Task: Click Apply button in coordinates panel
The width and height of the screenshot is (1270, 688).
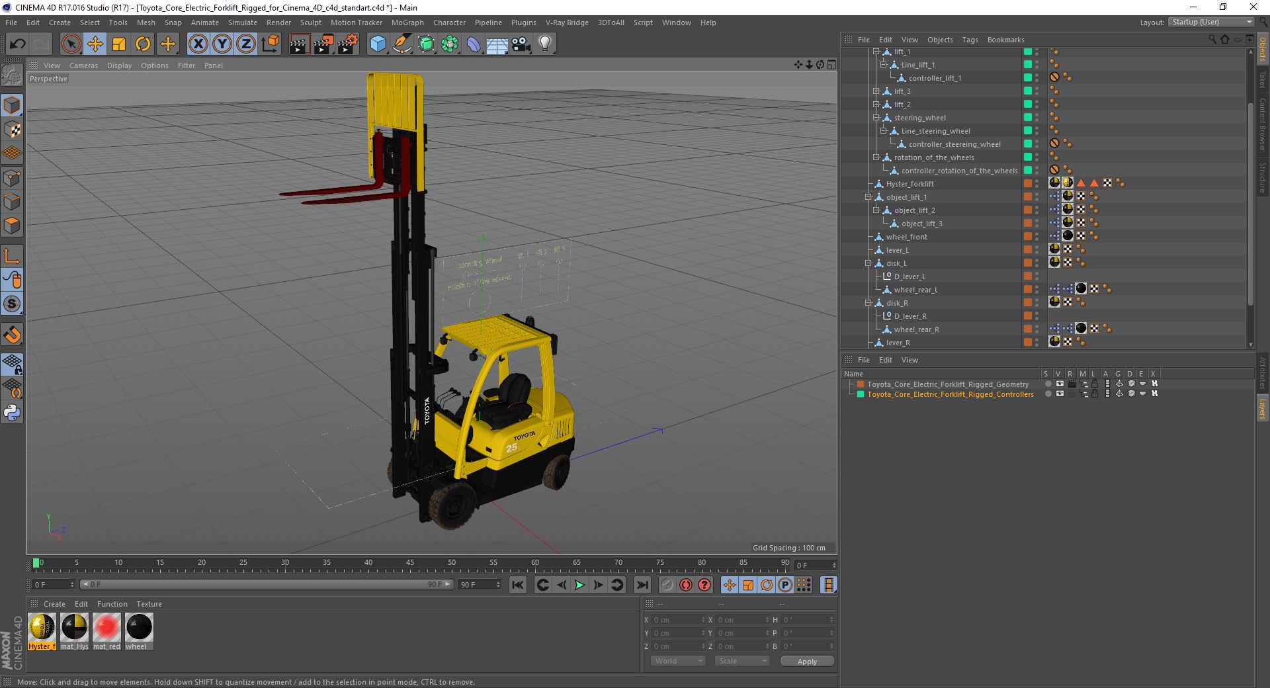Action: pyautogui.click(x=807, y=661)
